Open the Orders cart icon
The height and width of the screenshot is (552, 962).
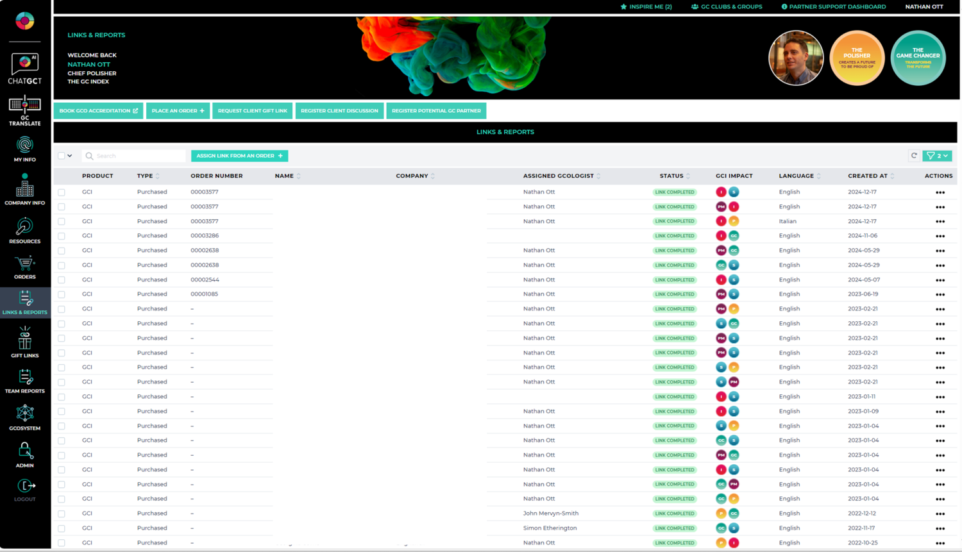25,267
